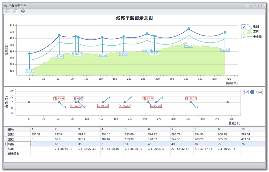Toggle the 方向 series checkbox
This screenshot has width=269, height=172.
coord(246,92)
